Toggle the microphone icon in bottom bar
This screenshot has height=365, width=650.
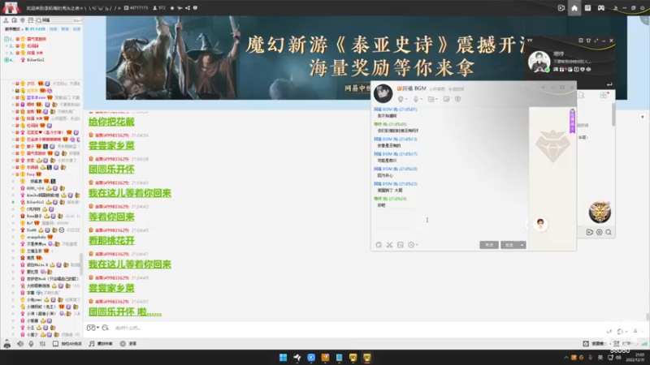pos(31,344)
